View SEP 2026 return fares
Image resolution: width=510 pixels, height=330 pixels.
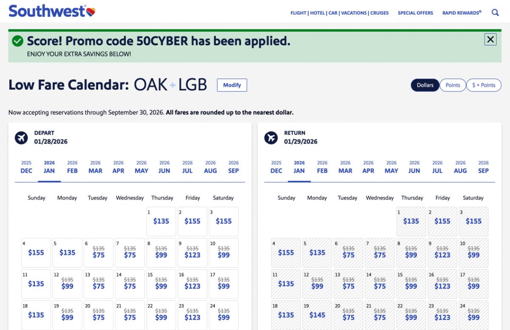483,167
